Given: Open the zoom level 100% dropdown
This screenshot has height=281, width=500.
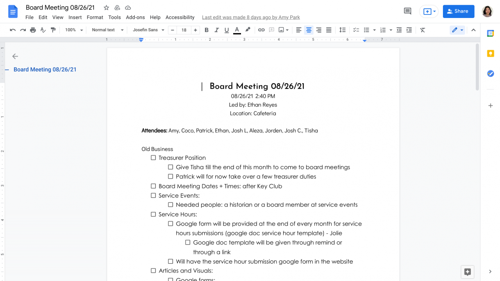Looking at the screenshot, I should pyautogui.click(x=74, y=30).
